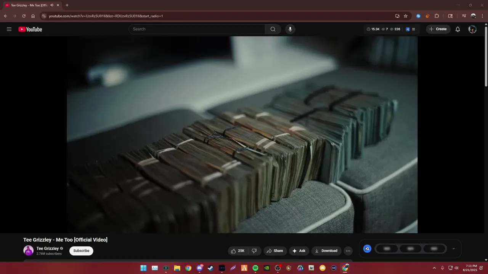Open the volume speaker tray icon
The width and height of the screenshot is (488, 274).
456,268
